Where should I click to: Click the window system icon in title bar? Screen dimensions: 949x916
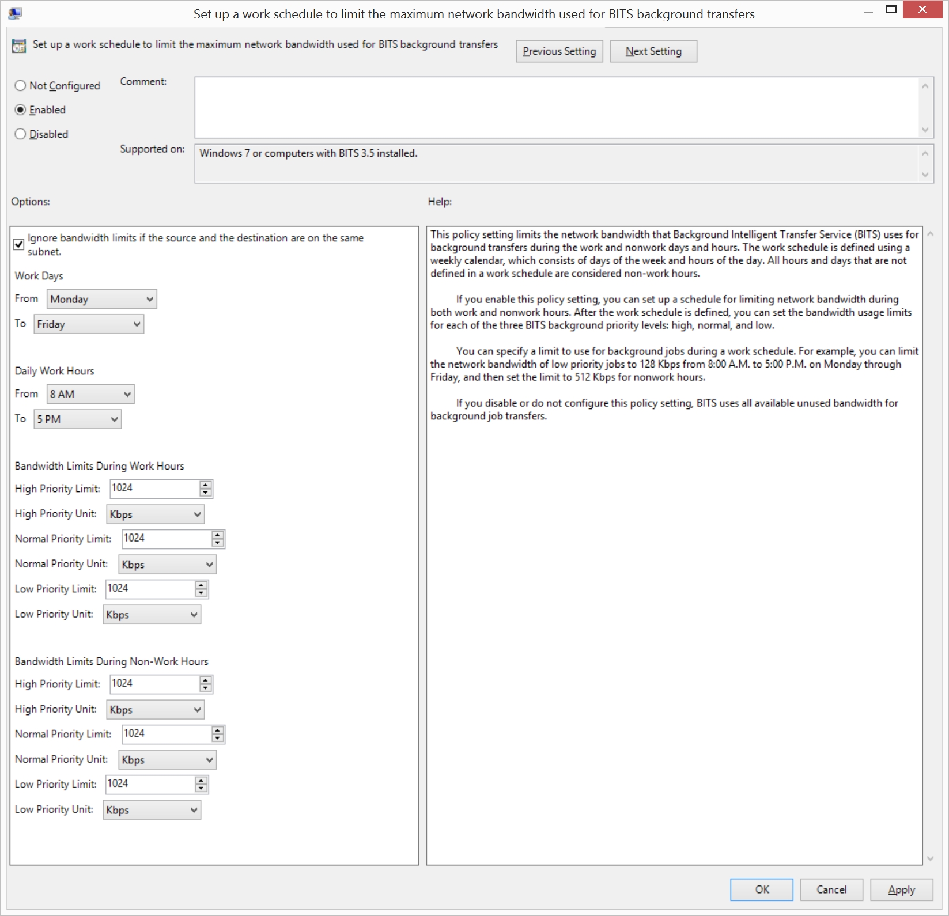tap(15, 13)
